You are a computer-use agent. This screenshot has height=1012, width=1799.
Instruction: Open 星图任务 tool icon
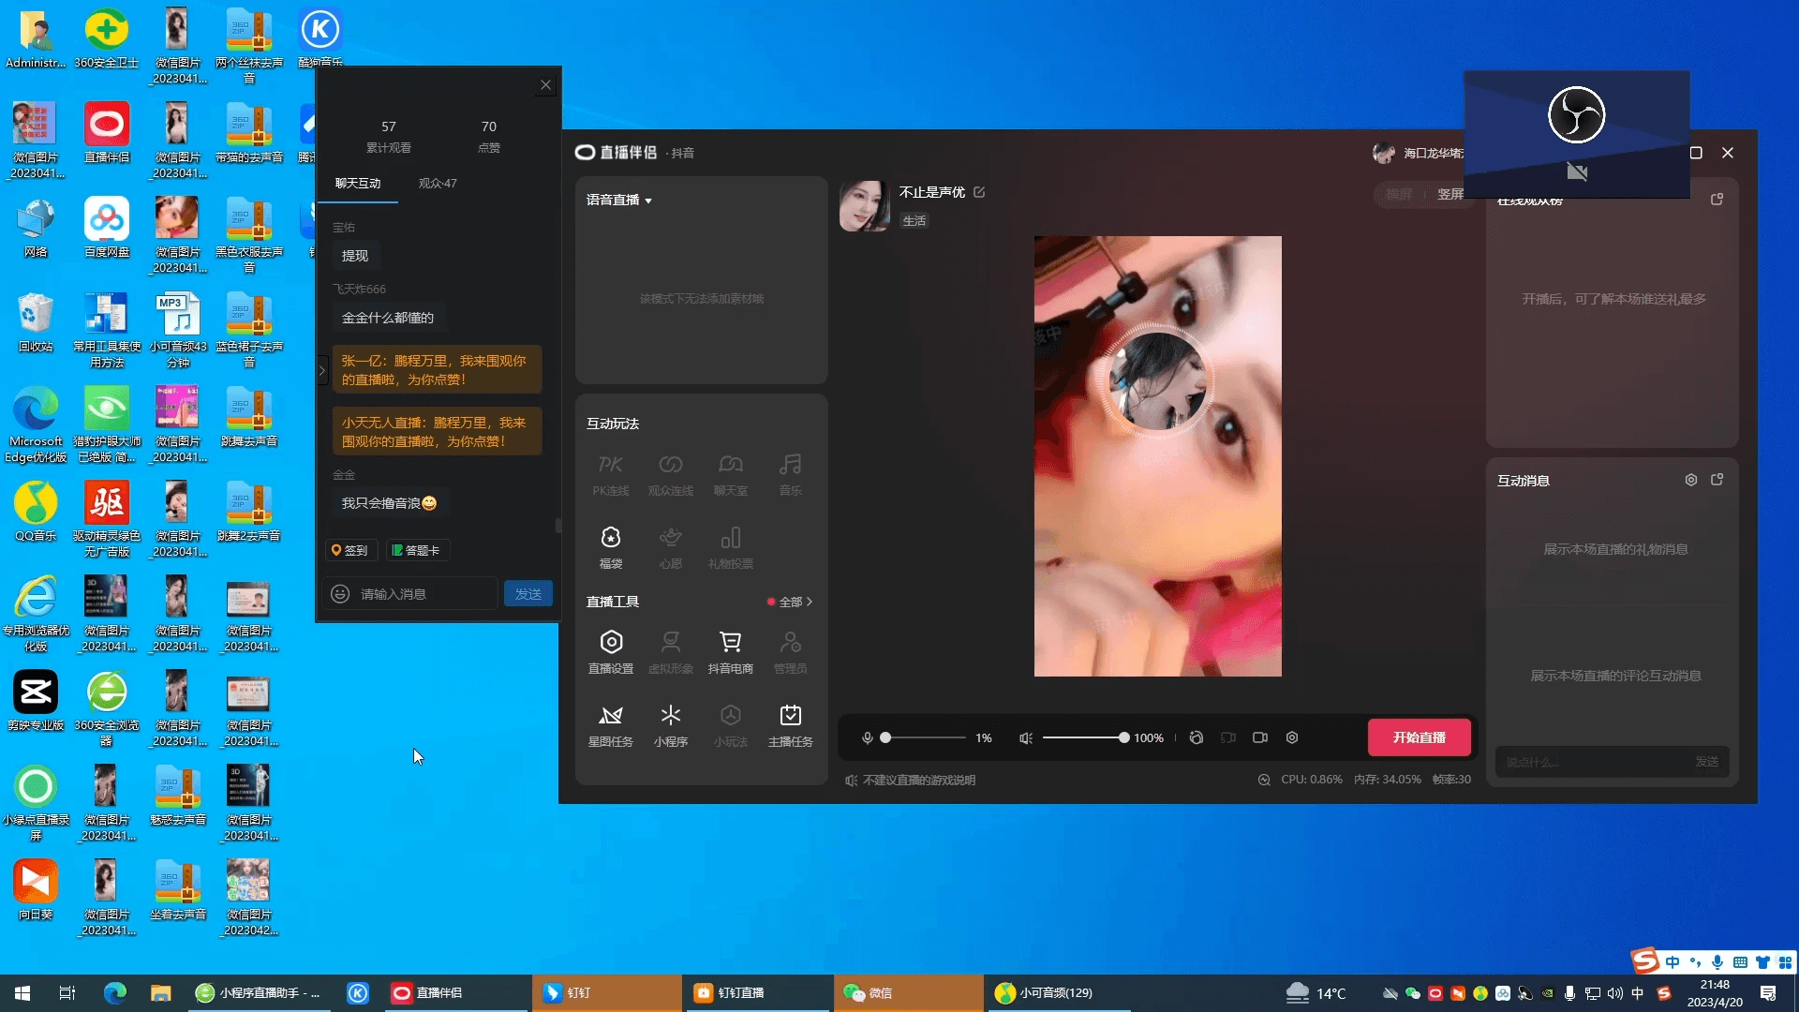(x=611, y=725)
